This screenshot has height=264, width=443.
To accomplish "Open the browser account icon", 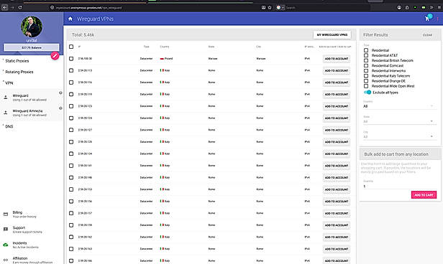I will click(x=399, y=8).
